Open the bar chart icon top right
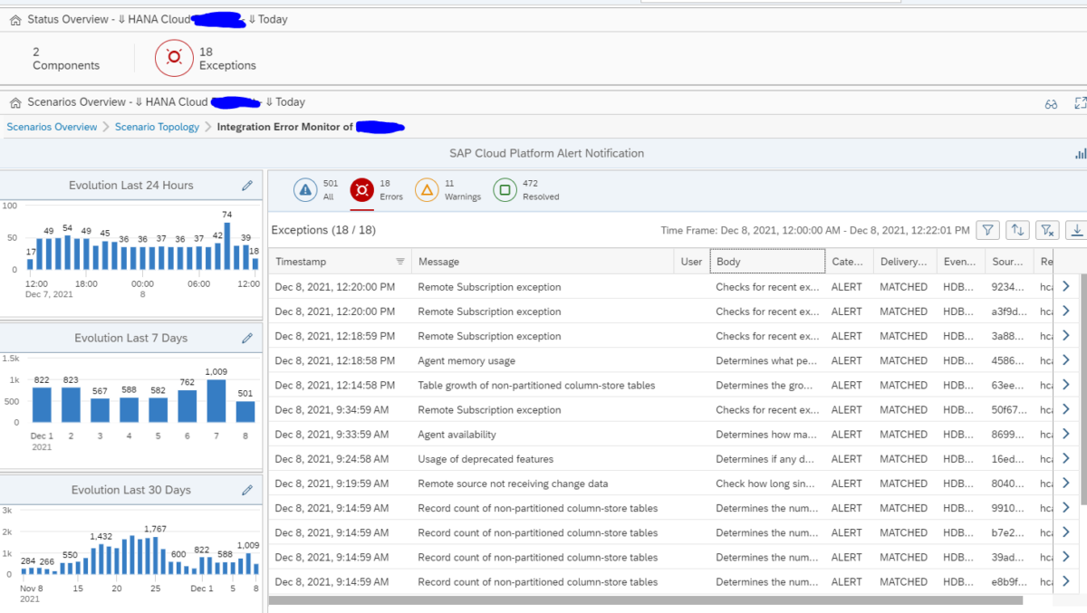 1081,153
